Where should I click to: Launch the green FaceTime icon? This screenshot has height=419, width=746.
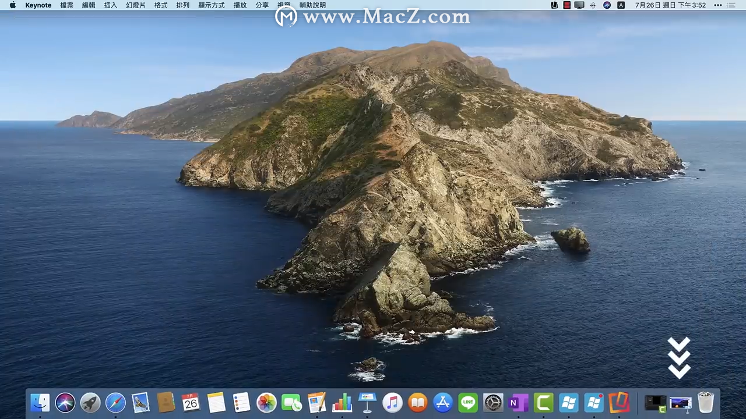click(x=291, y=402)
